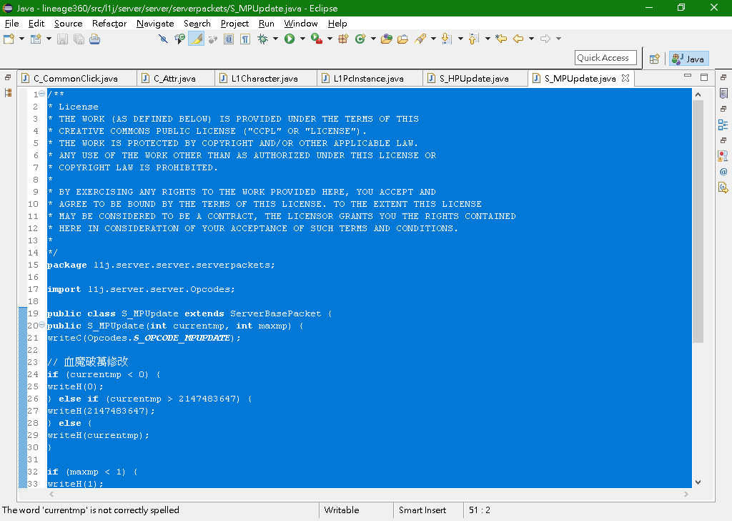Screen dimensions: 732x521
Task: Open the Task List side icon
Action: (723, 94)
